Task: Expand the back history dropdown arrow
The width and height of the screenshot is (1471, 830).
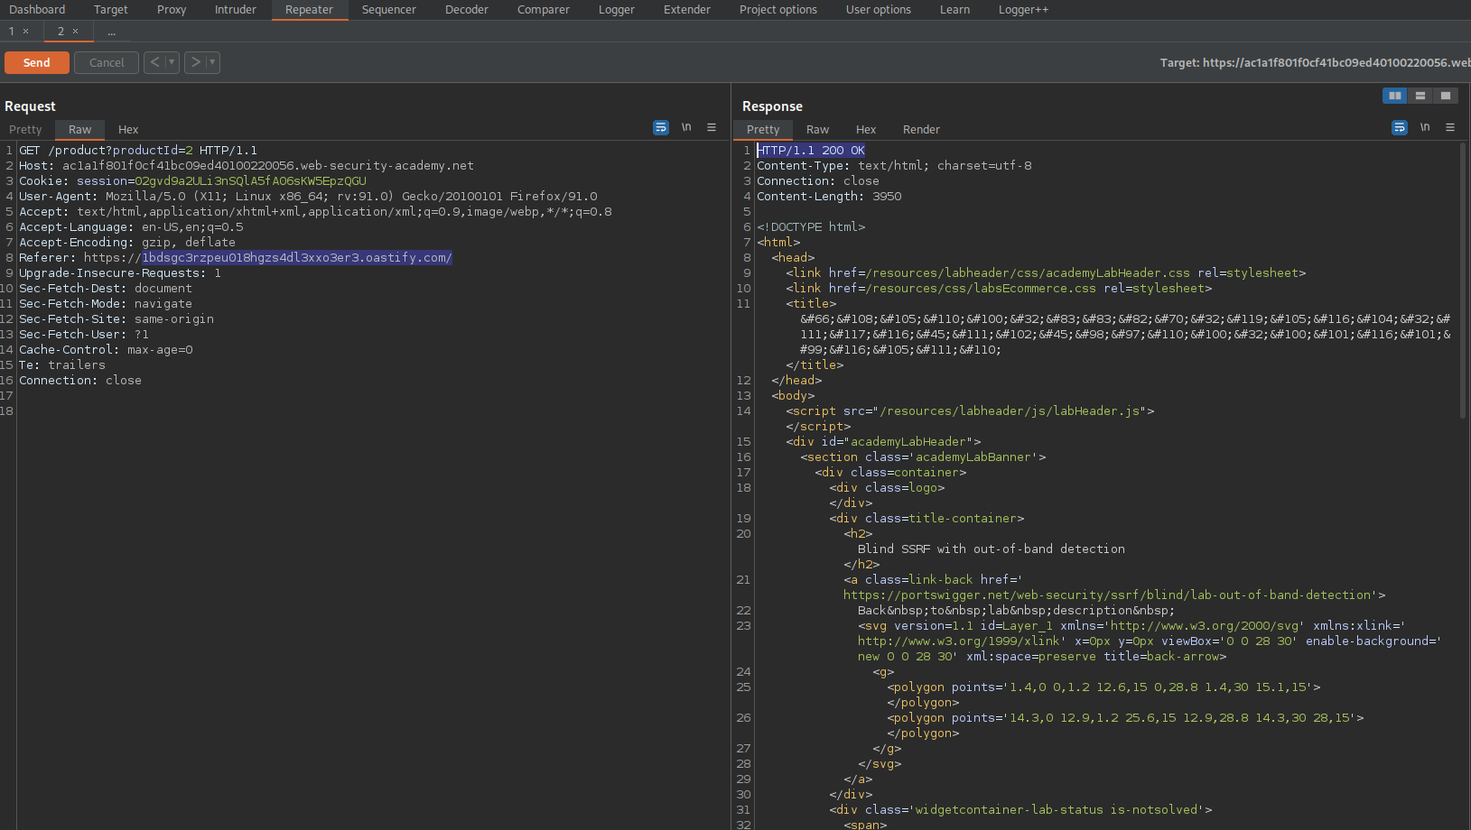Action: click(172, 62)
